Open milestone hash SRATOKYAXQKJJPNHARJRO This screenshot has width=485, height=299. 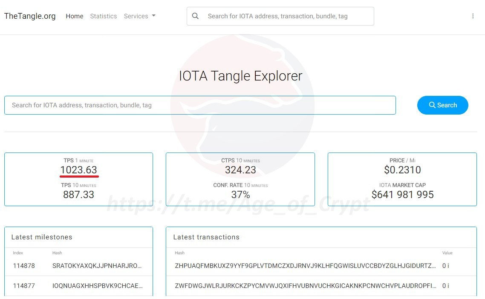97,266
